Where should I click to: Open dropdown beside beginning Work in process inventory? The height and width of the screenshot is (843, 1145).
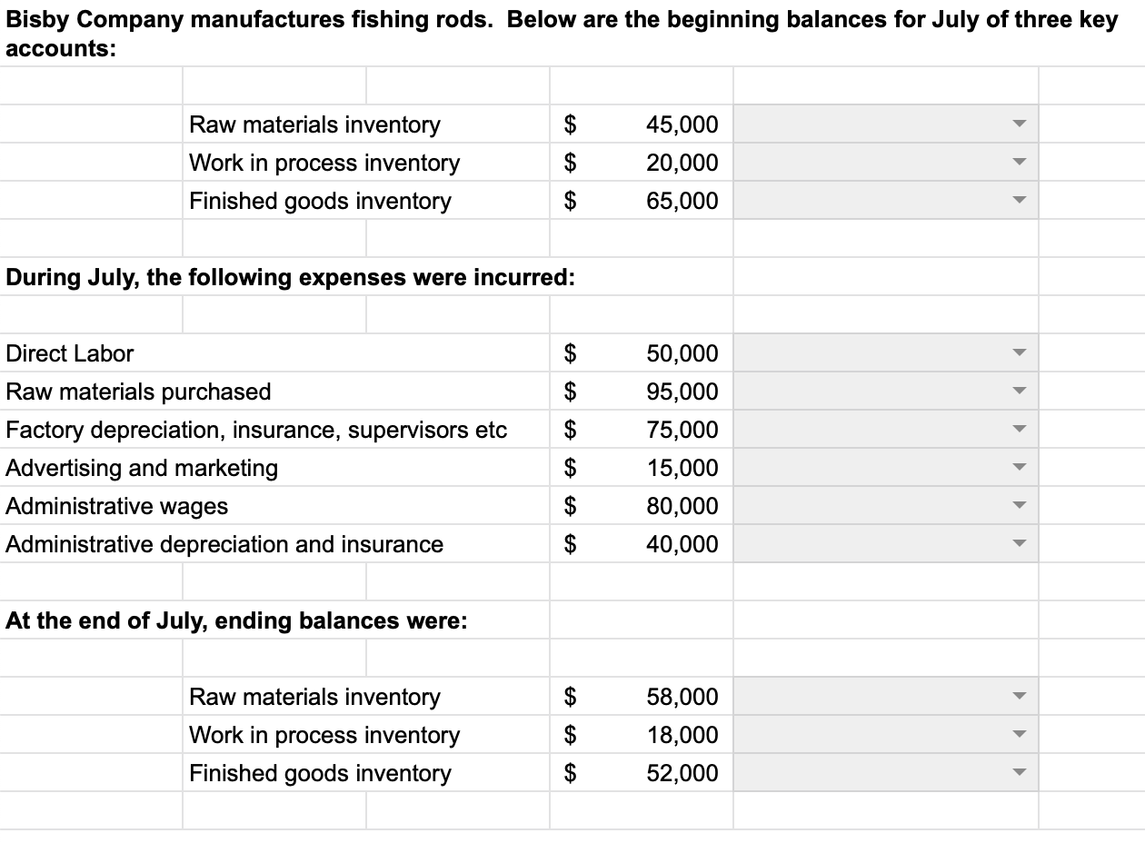pos(1020,163)
